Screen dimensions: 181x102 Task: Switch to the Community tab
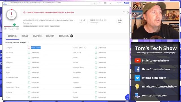click(64, 36)
